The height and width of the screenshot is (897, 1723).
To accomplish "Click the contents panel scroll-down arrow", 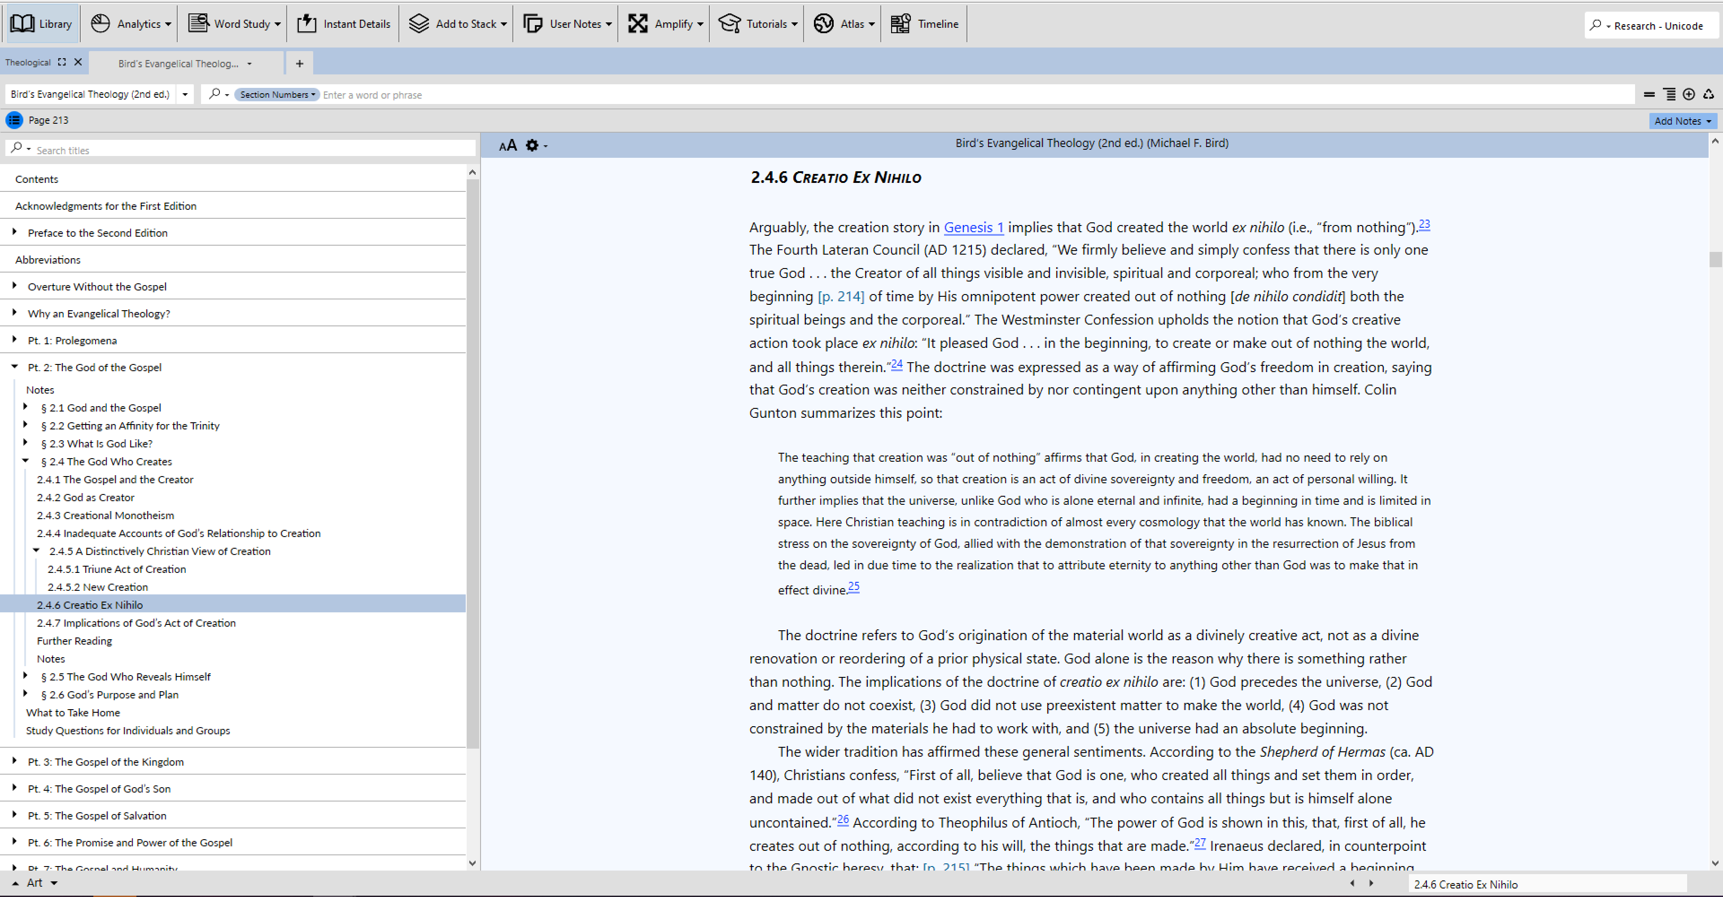I will point(472,863).
